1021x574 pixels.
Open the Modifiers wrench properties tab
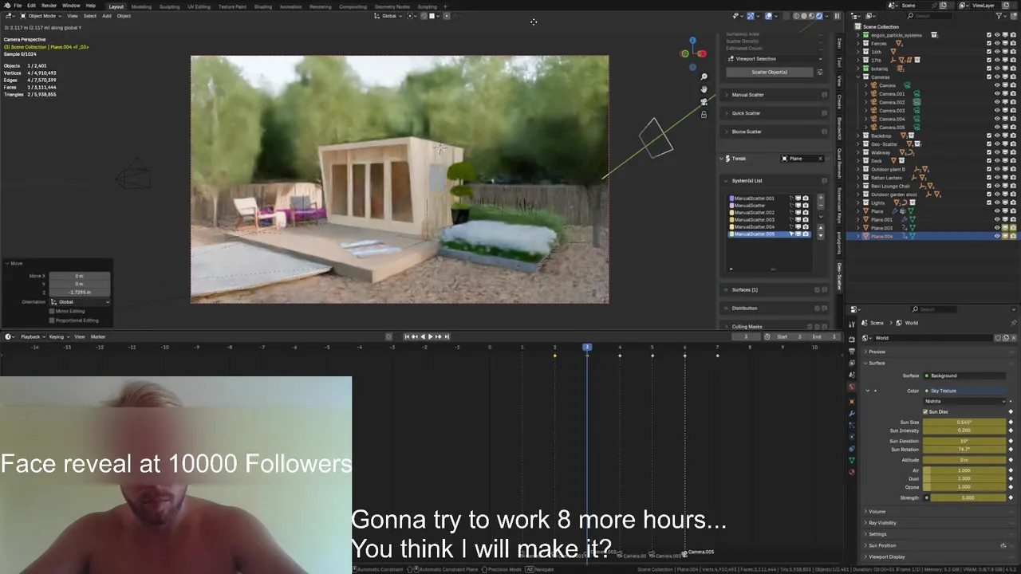click(852, 413)
